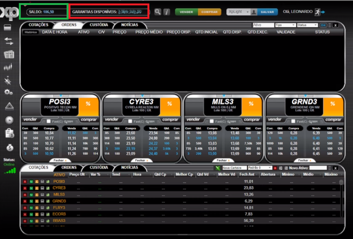Enable Fast(C) checkbox on CYRE3 card

[130, 121]
